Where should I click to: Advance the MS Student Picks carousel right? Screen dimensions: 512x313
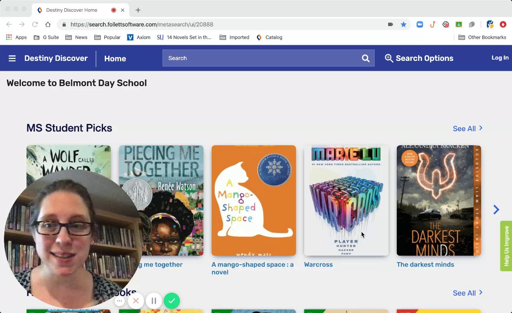click(496, 210)
